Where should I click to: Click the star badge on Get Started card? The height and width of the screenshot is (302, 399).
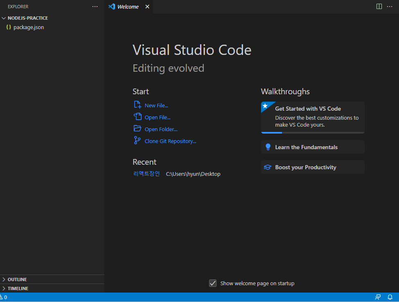(x=265, y=105)
